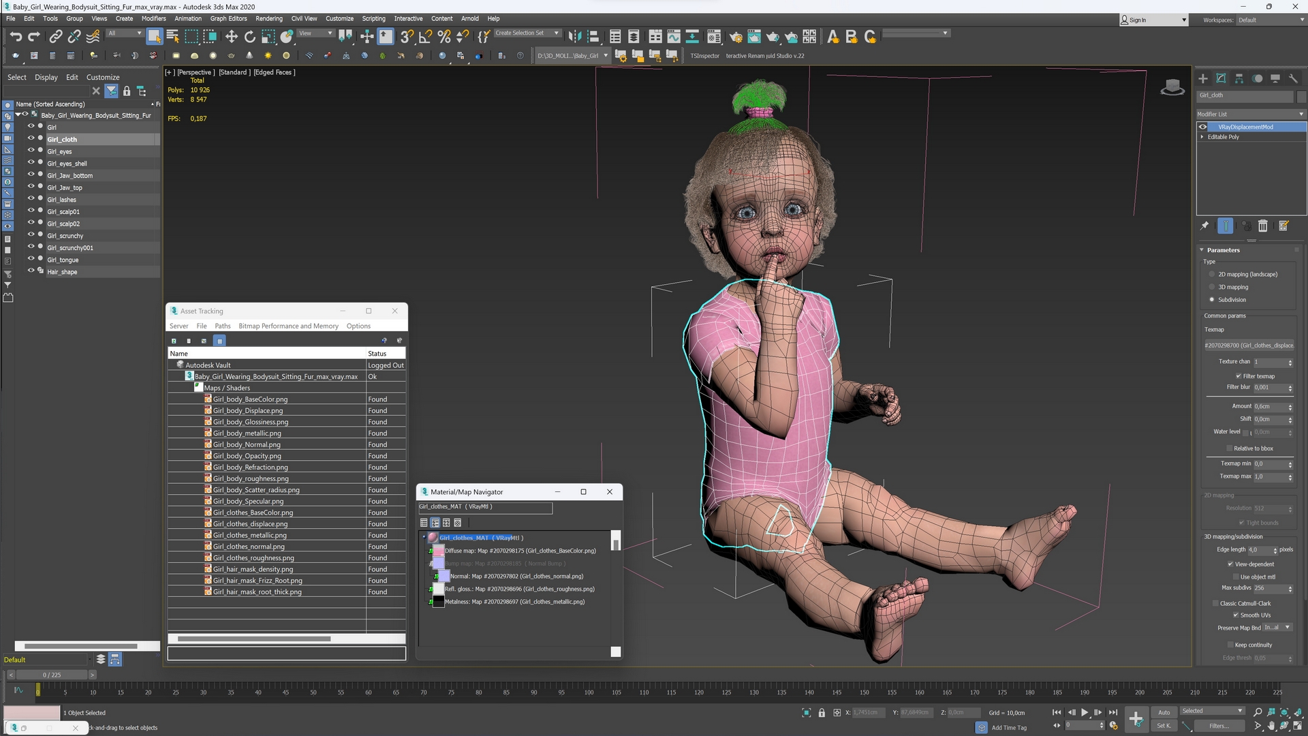The image size is (1308, 736).
Task: Choose the Select and Scale tool
Action: 268,36
